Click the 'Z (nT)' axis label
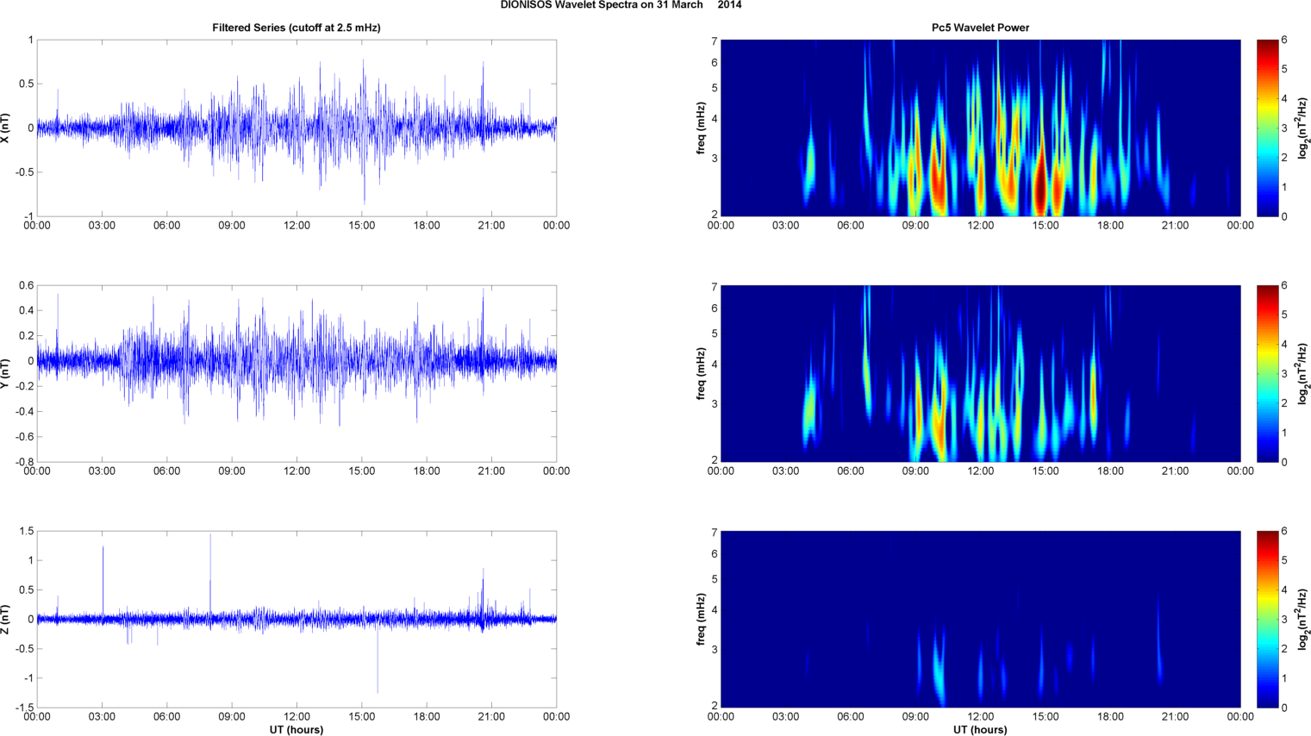This screenshot has width=1311, height=736. click(x=6, y=619)
